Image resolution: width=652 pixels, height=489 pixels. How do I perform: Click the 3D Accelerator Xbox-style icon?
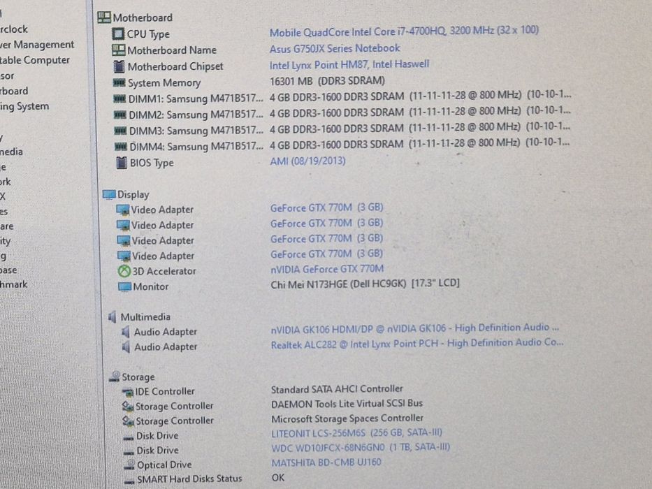coord(124,271)
